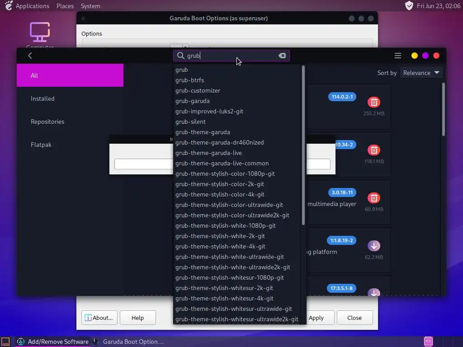Click the suggestions list scrollbar
The image size is (463, 347).
[x=303, y=145]
